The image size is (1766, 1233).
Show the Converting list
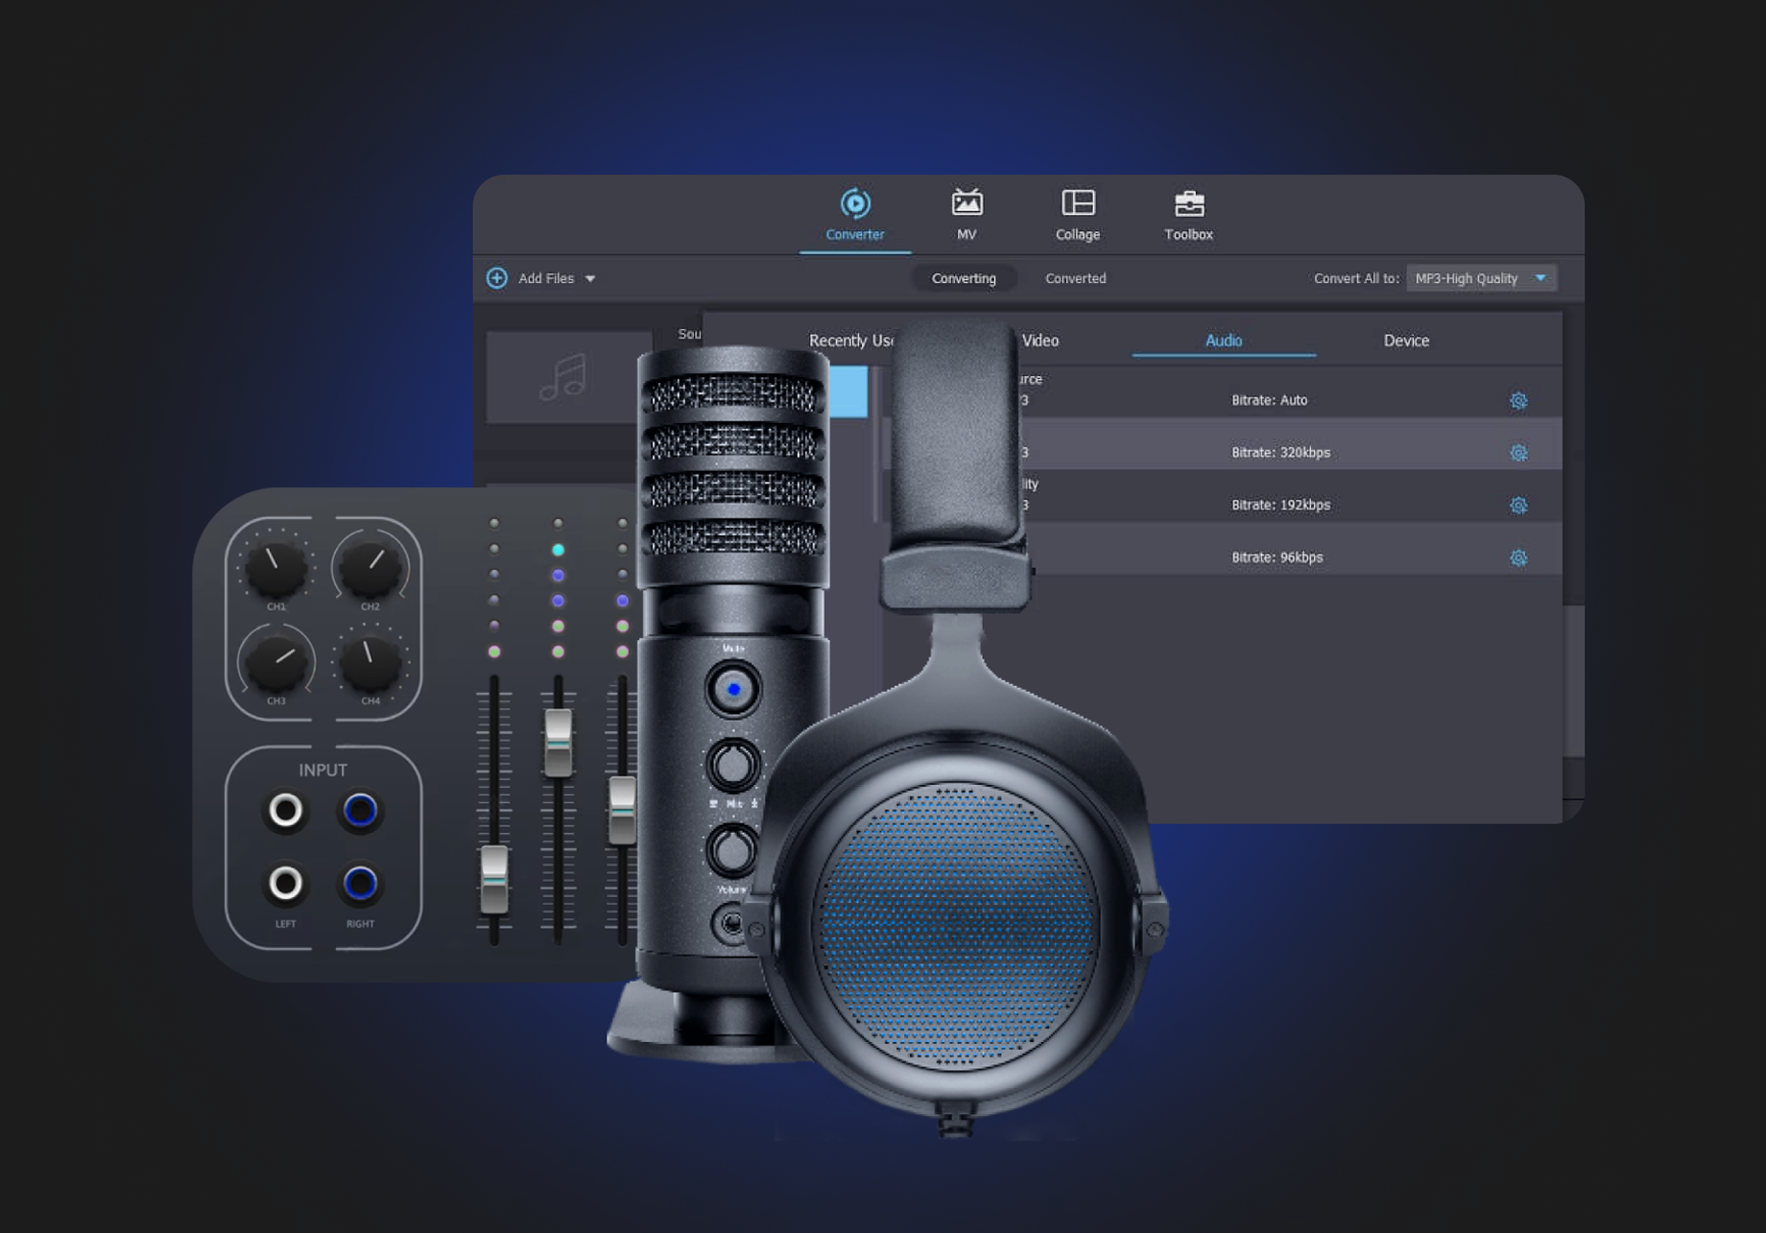[x=964, y=278]
